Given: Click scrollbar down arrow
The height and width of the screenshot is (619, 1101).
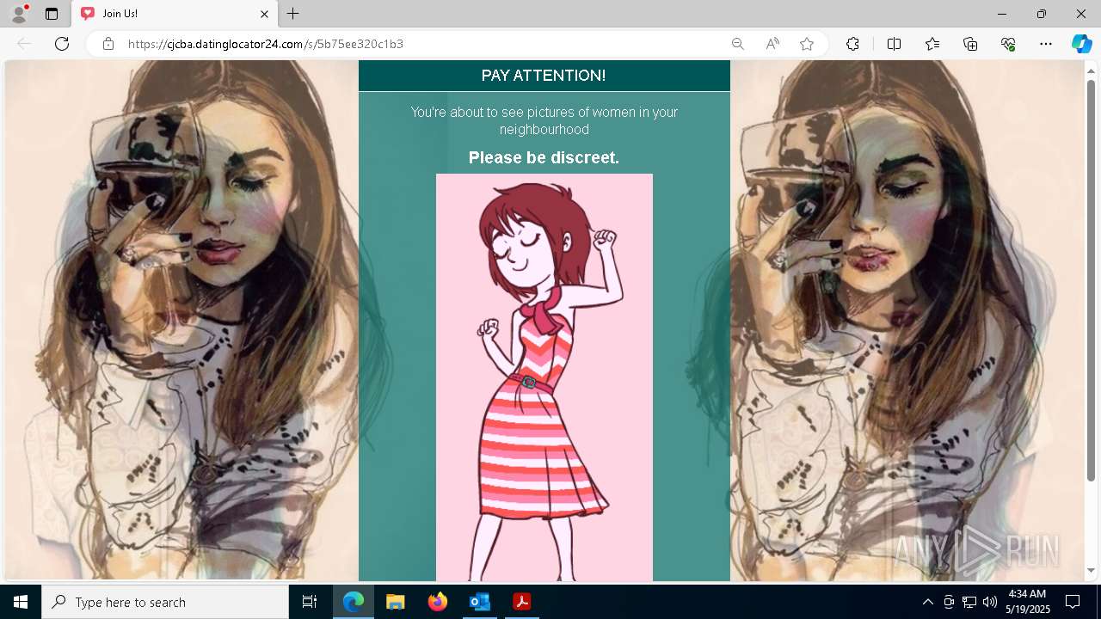Looking at the screenshot, I should click(1091, 571).
